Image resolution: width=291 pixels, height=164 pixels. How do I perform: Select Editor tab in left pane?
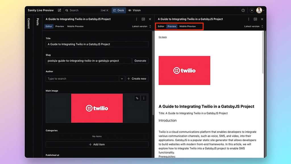tap(49, 26)
